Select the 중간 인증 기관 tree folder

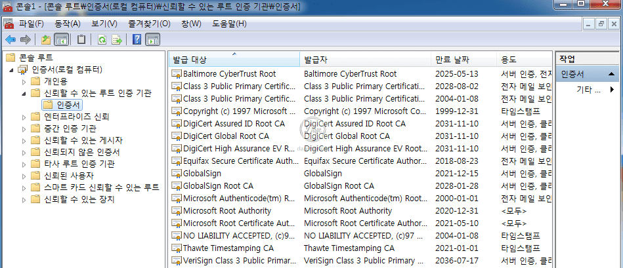[x=70, y=128]
